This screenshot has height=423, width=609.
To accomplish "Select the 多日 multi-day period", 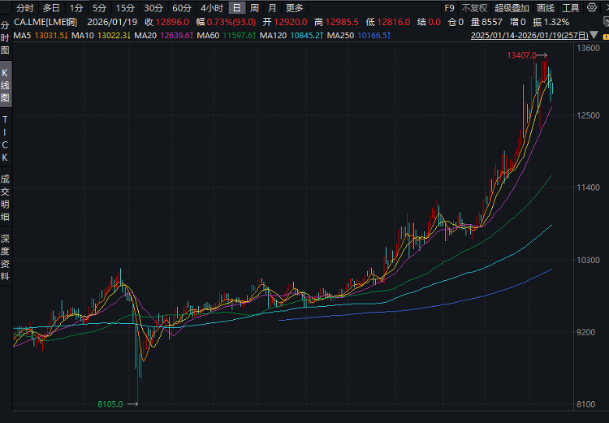I will (x=51, y=8).
